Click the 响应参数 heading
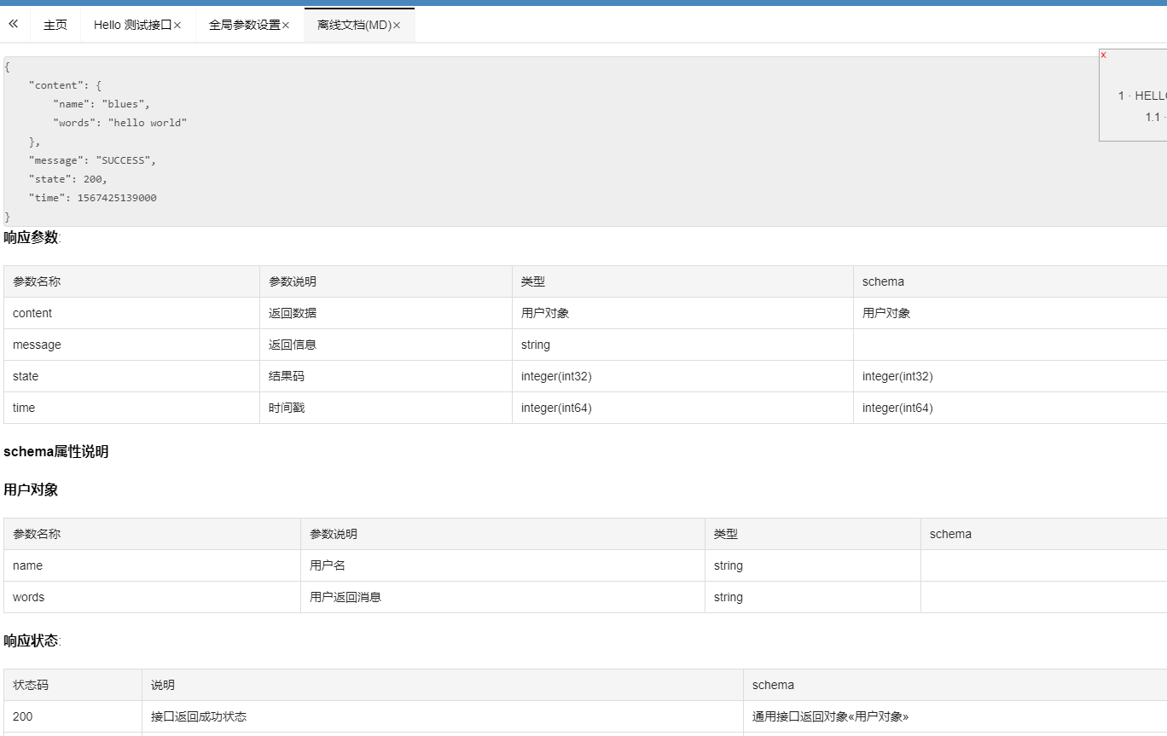The height and width of the screenshot is (736, 1167). tap(31, 237)
